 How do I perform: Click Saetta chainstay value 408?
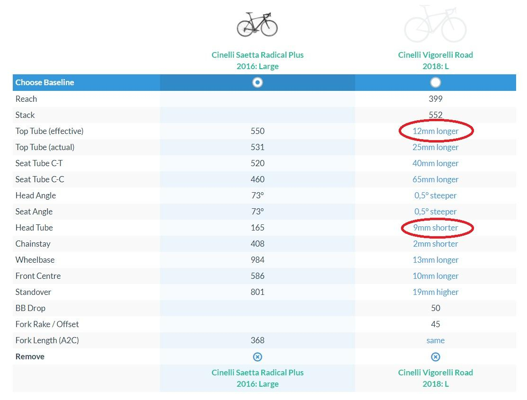coord(258,244)
